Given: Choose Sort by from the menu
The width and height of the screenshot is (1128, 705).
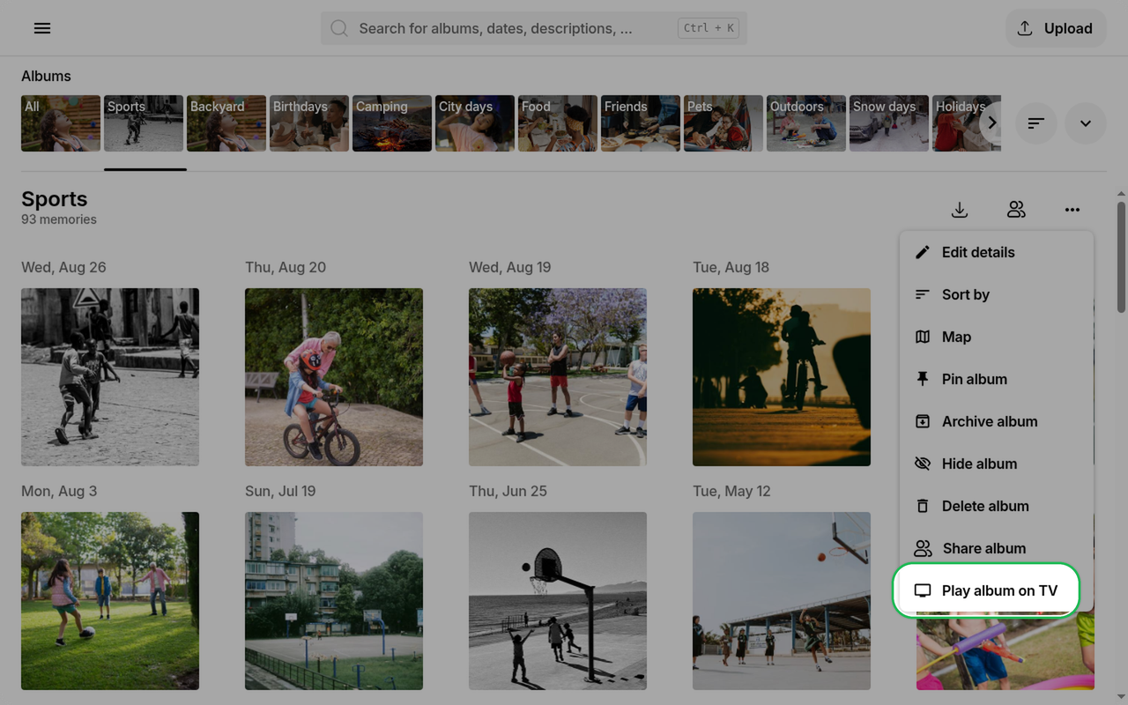Looking at the screenshot, I should tap(997, 294).
